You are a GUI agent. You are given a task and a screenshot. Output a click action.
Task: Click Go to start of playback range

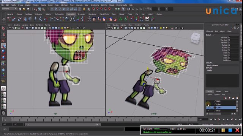[x=211, y=119]
